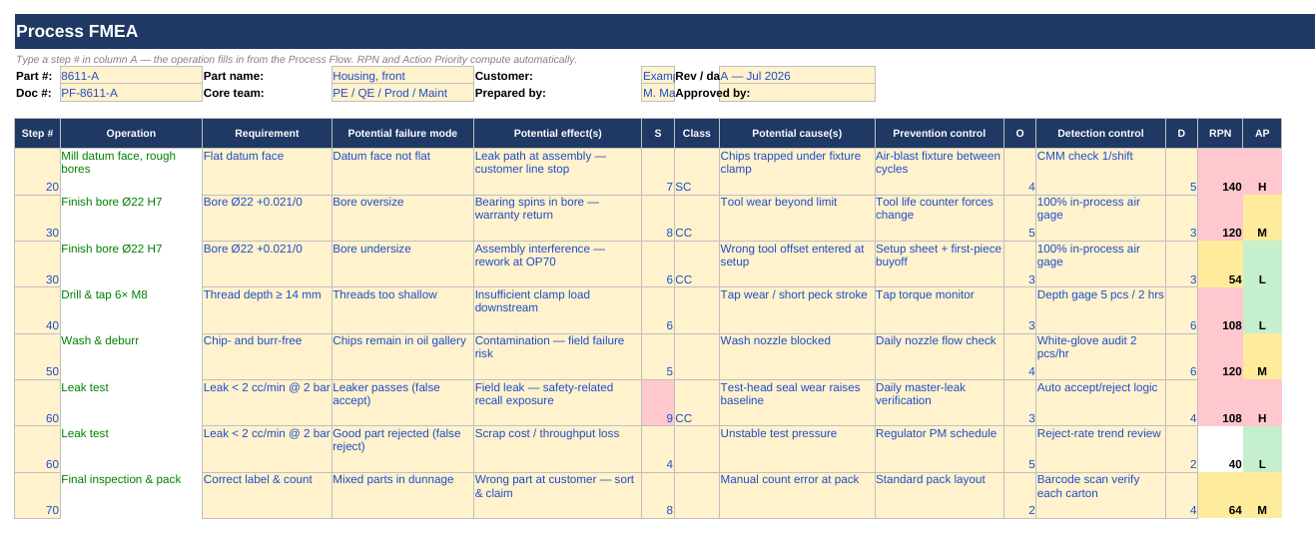The height and width of the screenshot is (533, 1315).
Task: Click the 'Reject-rate trend review' cell
Action: pyautogui.click(x=1100, y=449)
